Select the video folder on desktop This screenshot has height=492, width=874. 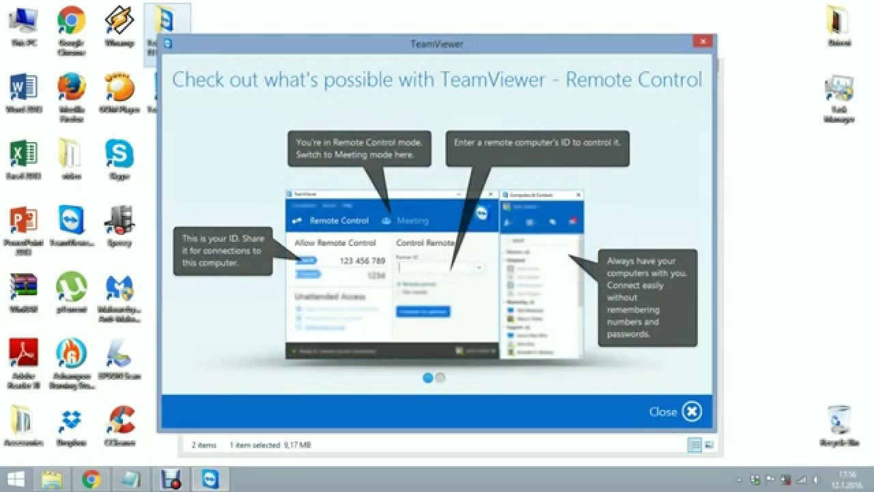tap(71, 161)
